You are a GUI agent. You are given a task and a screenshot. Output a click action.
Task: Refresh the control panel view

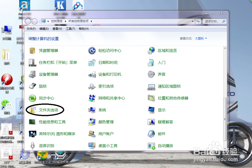(198, 21)
